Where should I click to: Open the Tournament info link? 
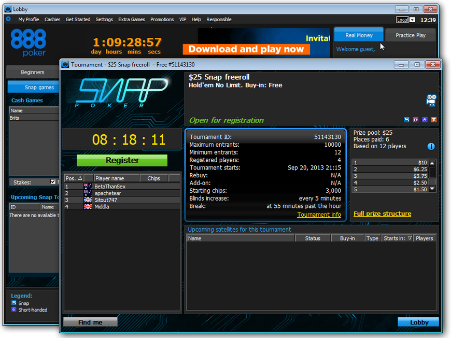click(x=319, y=214)
